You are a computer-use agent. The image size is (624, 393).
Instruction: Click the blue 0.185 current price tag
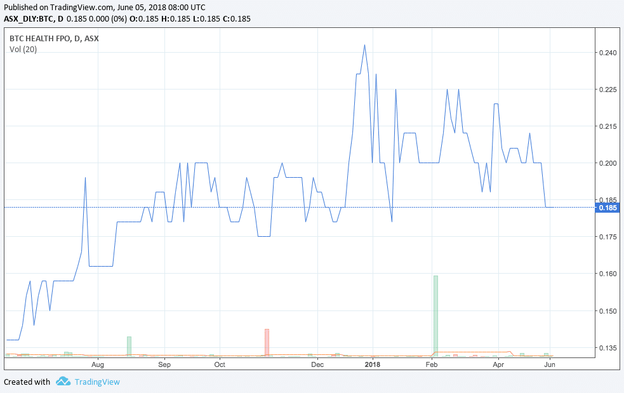tap(608, 208)
